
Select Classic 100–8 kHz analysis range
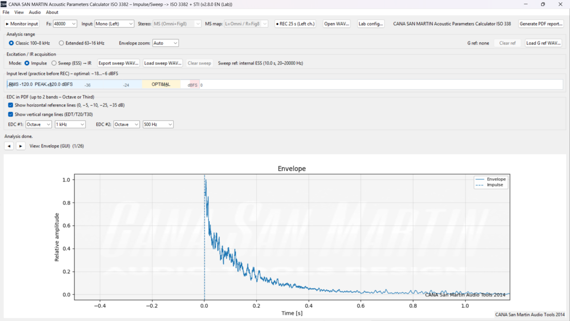tap(12, 43)
